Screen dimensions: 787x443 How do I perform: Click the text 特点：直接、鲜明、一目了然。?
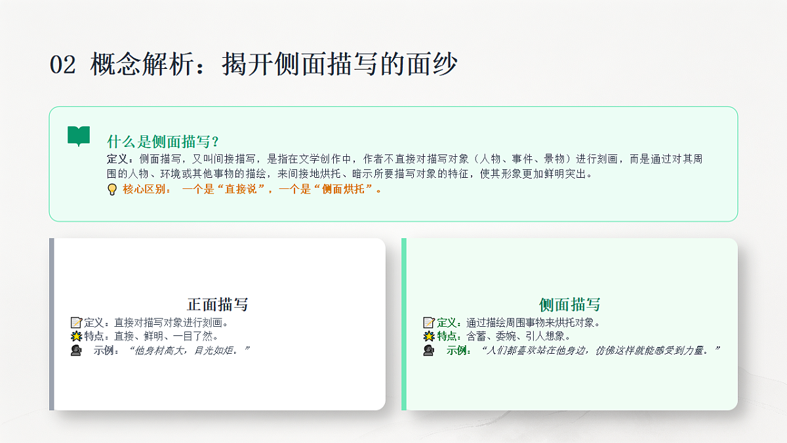click(151, 336)
